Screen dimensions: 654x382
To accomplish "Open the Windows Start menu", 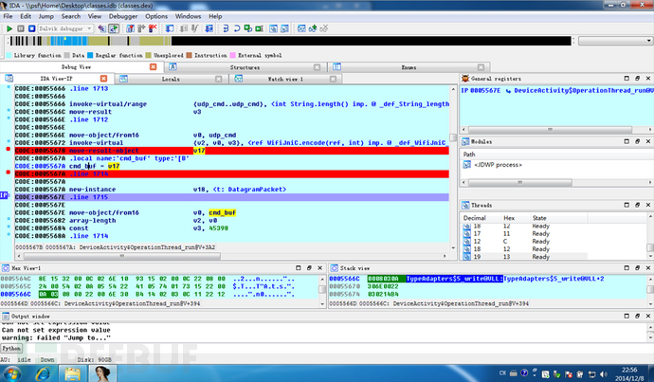I will coord(12,373).
